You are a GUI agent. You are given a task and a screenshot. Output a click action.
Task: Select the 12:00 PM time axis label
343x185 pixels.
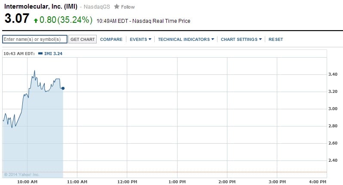(127, 182)
